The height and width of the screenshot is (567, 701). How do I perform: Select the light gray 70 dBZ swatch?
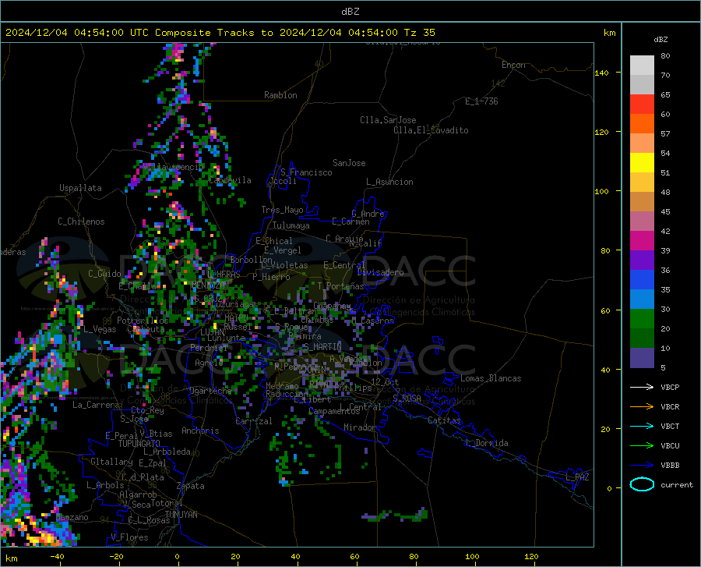coord(642,66)
